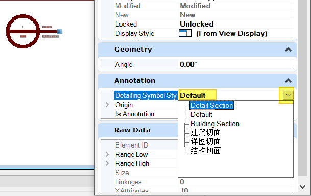This screenshot has width=311, height=196.
Task: Select the 建筑切面 style option
Action: click(206, 132)
